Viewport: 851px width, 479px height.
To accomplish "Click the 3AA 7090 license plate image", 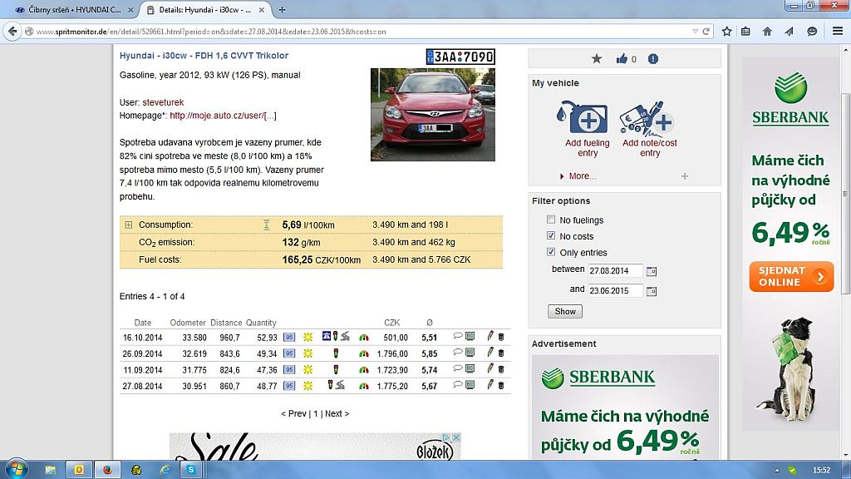I will tap(460, 57).
